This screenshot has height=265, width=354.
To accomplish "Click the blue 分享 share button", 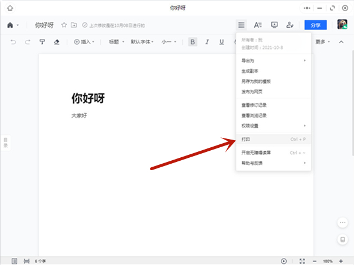I will click(x=316, y=25).
